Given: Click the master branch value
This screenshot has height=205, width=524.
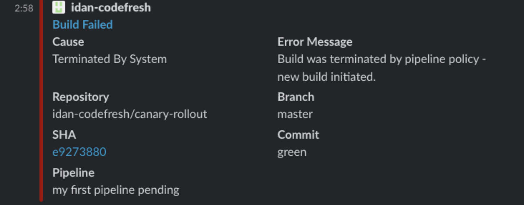Looking at the screenshot, I should coord(295,114).
